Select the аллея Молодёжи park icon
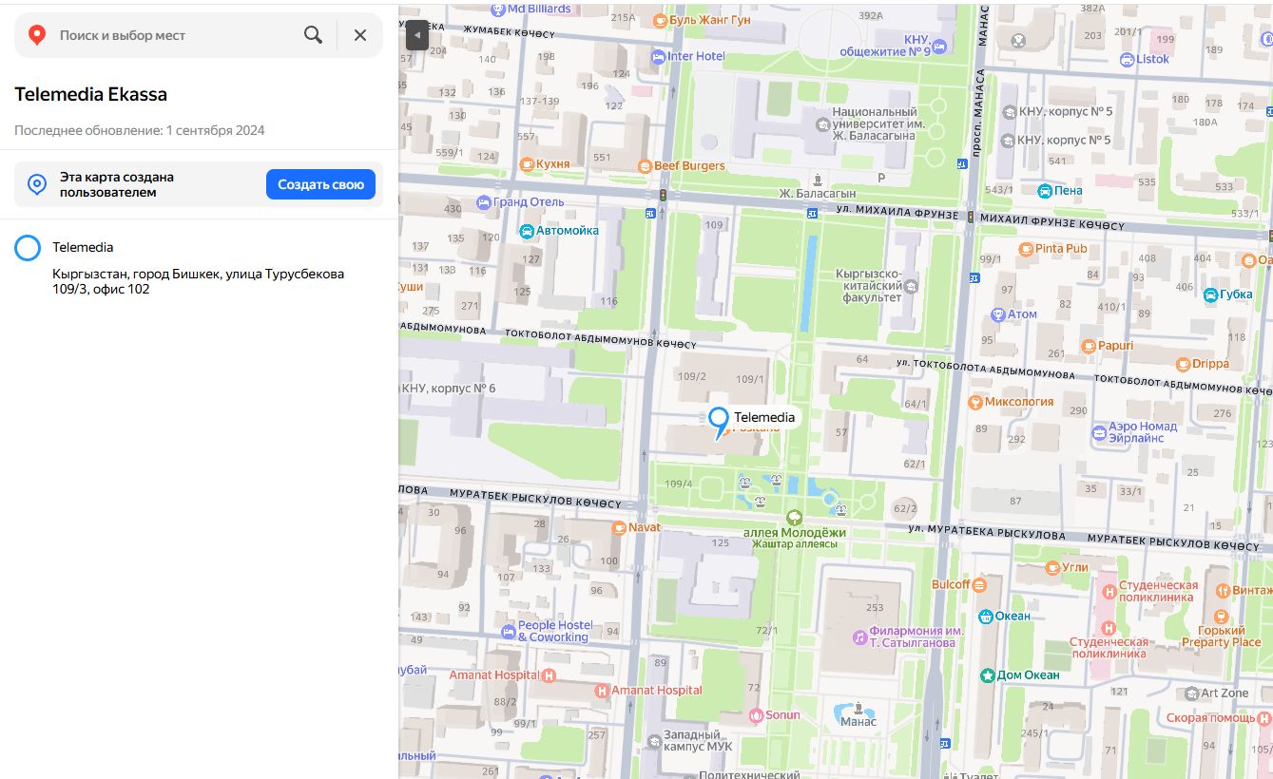Screen dimensions: 1273x779 pos(794,517)
